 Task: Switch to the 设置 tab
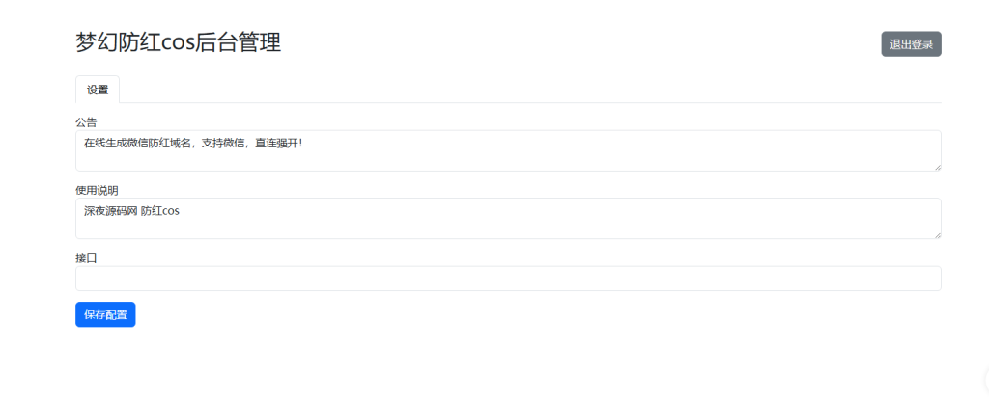(98, 90)
